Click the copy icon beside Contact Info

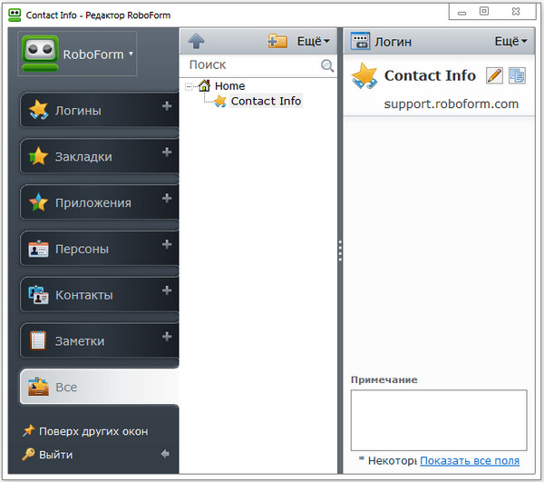[517, 75]
